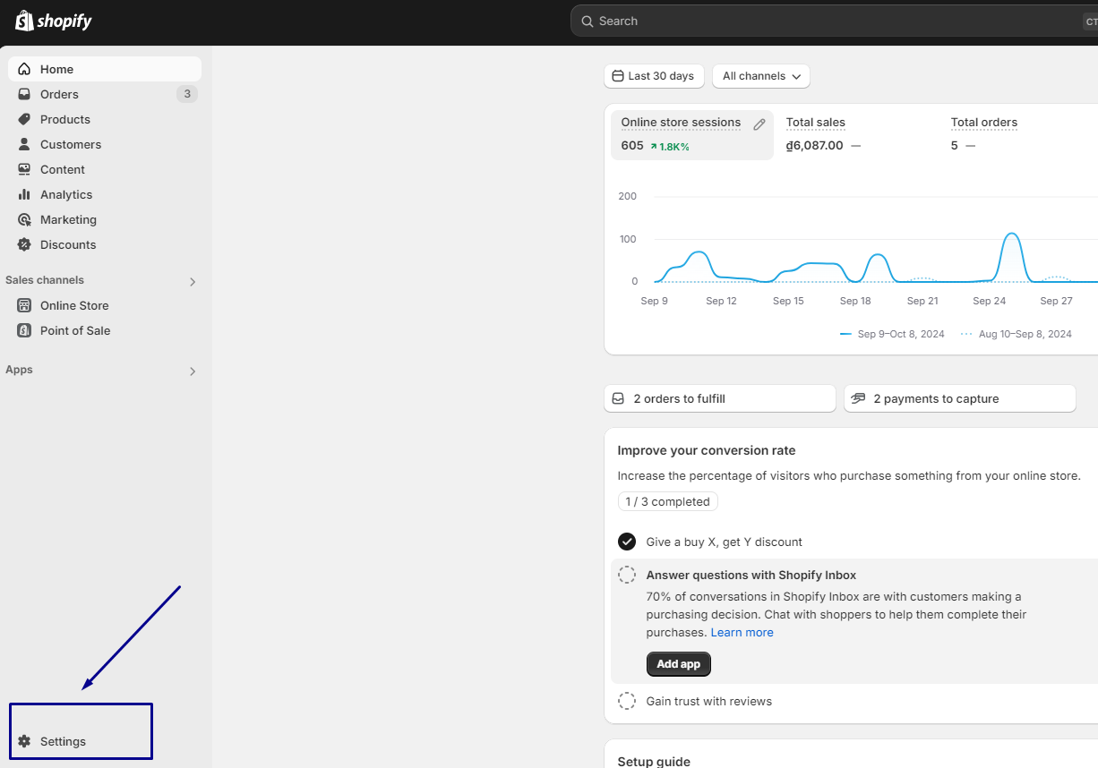
Task: Click the Products tag icon
Action: 24,119
